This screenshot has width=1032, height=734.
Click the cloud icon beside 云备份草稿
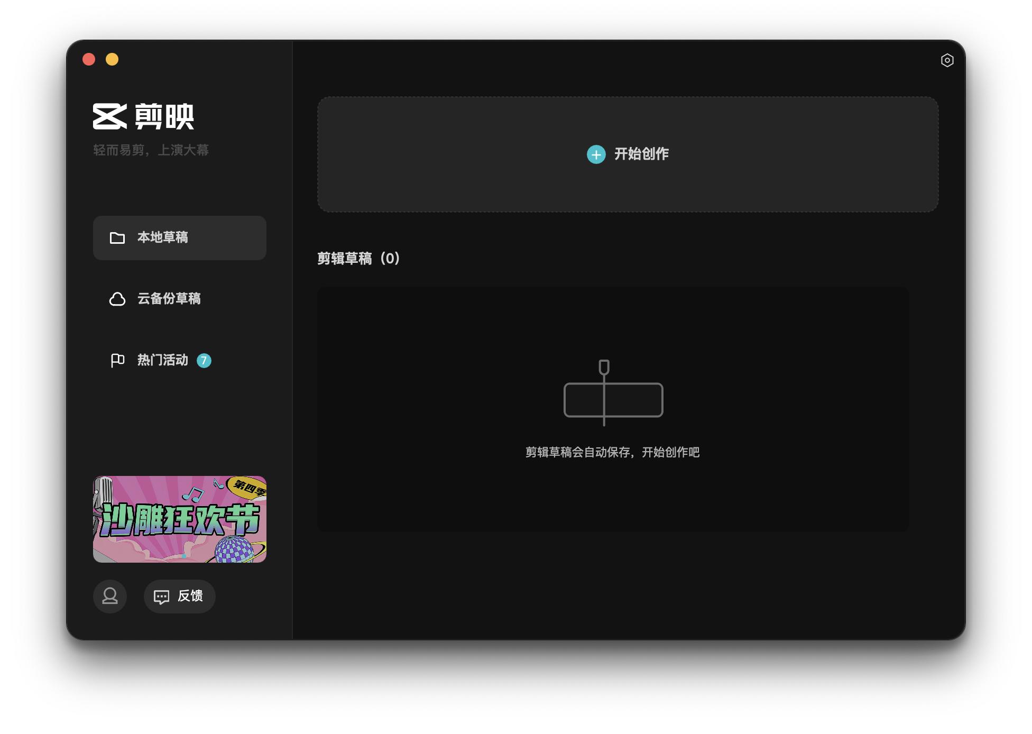[117, 299]
